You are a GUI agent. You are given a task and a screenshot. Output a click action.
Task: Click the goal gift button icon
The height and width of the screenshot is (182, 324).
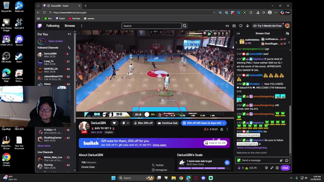click(x=227, y=163)
